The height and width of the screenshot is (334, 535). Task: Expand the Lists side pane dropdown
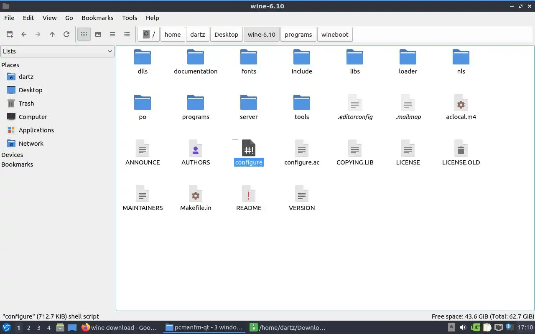click(x=57, y=51)
